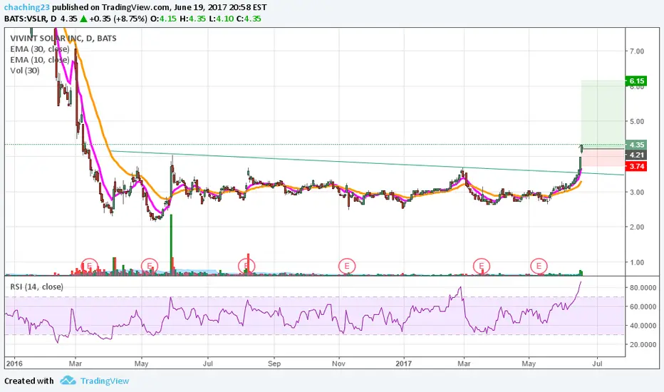Click the earnings 'E' marker near May 2017
This screenshot has width=664, height=392.
(x=539, y=266)
